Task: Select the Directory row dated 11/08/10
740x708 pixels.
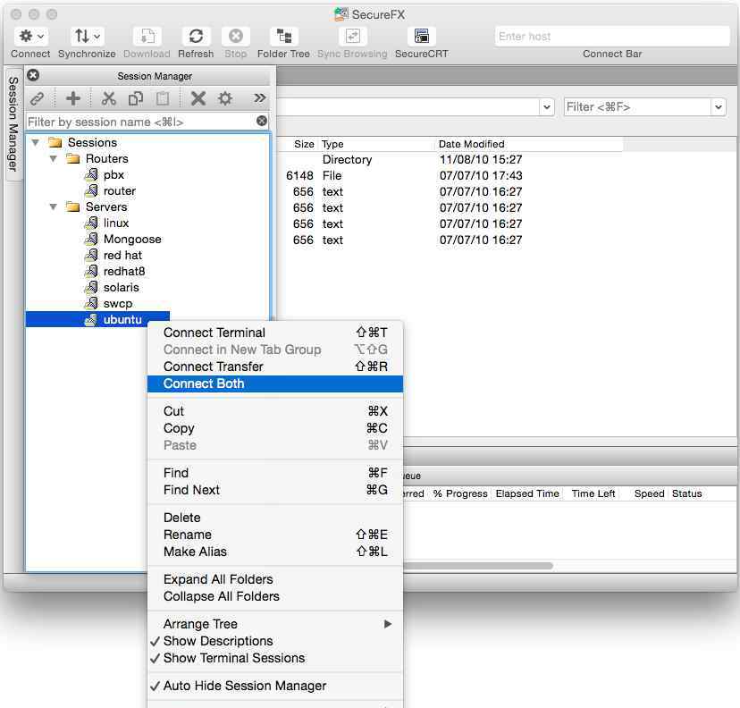Action: (x=450, y=159)
